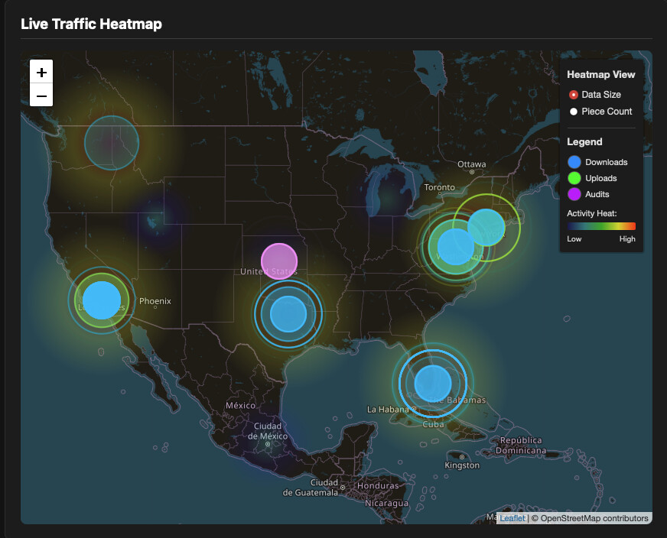This screenshot has width=667, height=538.
Task: Click the Activity Heat gradient bar
Action: 601,226
